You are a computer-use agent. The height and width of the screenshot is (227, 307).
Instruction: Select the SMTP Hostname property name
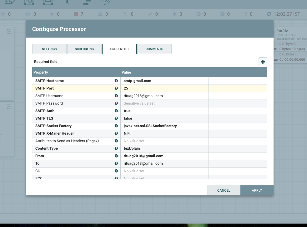[x=49, y=81]
